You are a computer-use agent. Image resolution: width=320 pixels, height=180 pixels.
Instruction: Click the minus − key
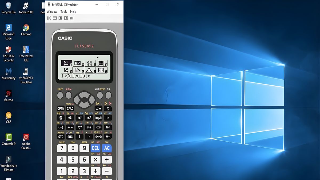coord(107,171)
